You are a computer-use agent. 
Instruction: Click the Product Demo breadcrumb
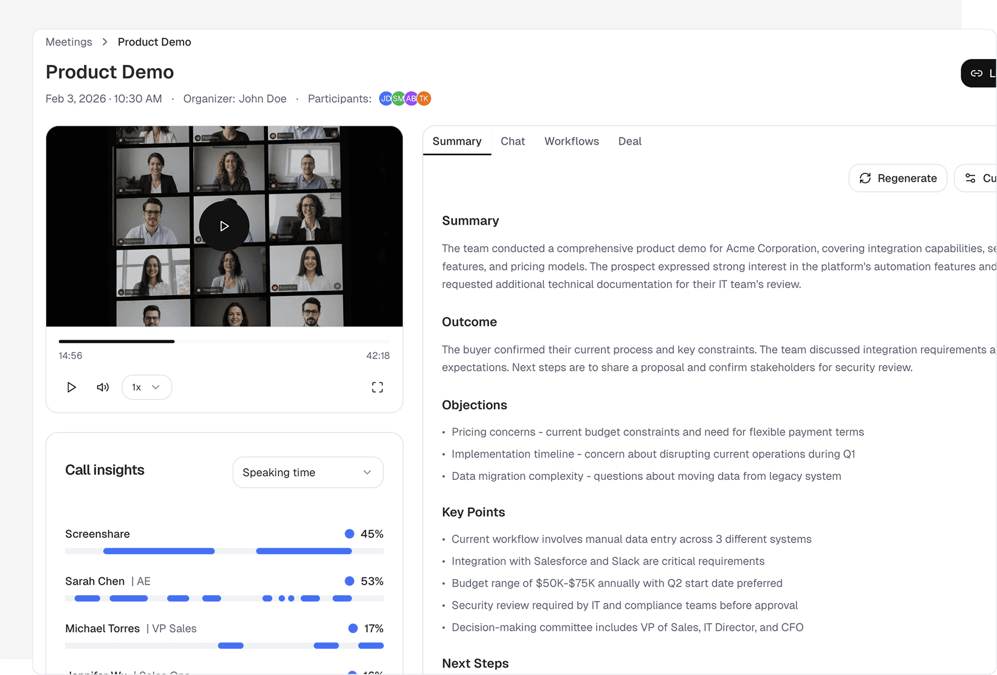tap(154, 42)
